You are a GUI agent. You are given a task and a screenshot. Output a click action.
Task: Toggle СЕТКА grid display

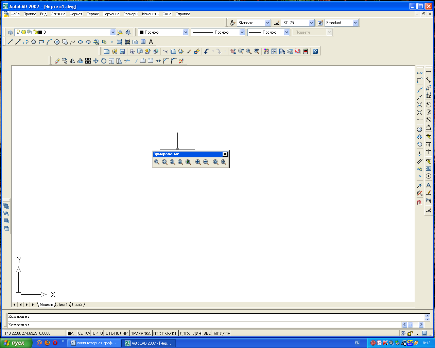[84, 333]
